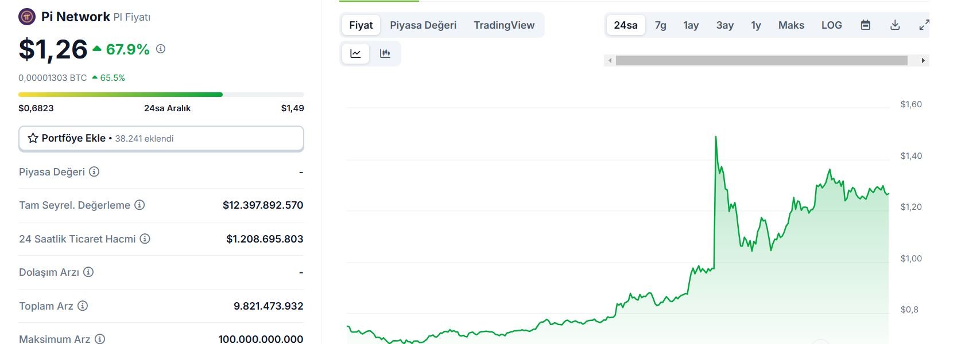Select the 24sa time range

625,25
